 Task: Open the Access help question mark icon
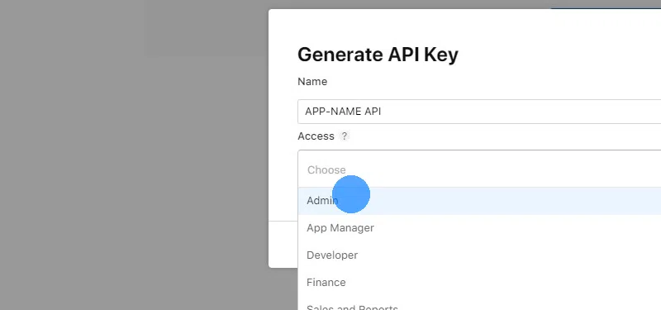[x=345, y=136]
